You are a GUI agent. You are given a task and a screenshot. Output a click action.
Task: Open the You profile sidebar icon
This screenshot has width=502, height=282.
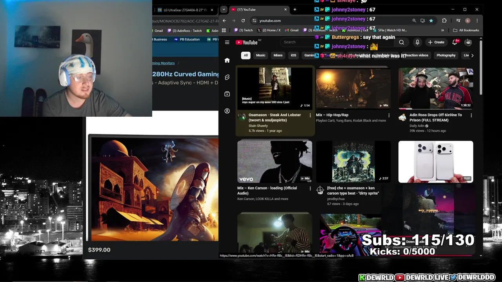[227, 111]
